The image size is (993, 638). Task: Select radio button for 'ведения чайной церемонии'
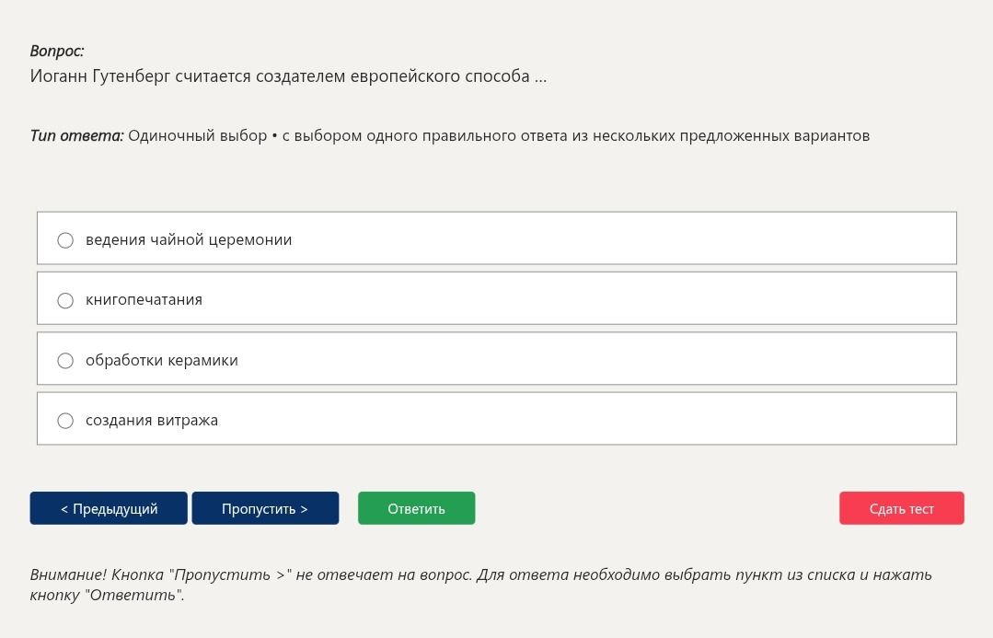tap(65, 240)
